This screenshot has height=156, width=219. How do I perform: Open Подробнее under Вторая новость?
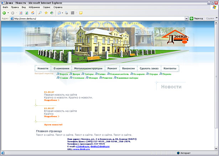coord(52,116)
